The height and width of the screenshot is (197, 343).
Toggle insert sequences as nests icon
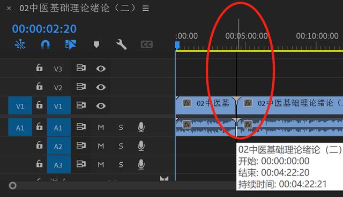tap(20, 44)
